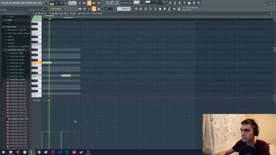Click the tempo tapper icon
The image size is (276, 155).
[169, 9]
